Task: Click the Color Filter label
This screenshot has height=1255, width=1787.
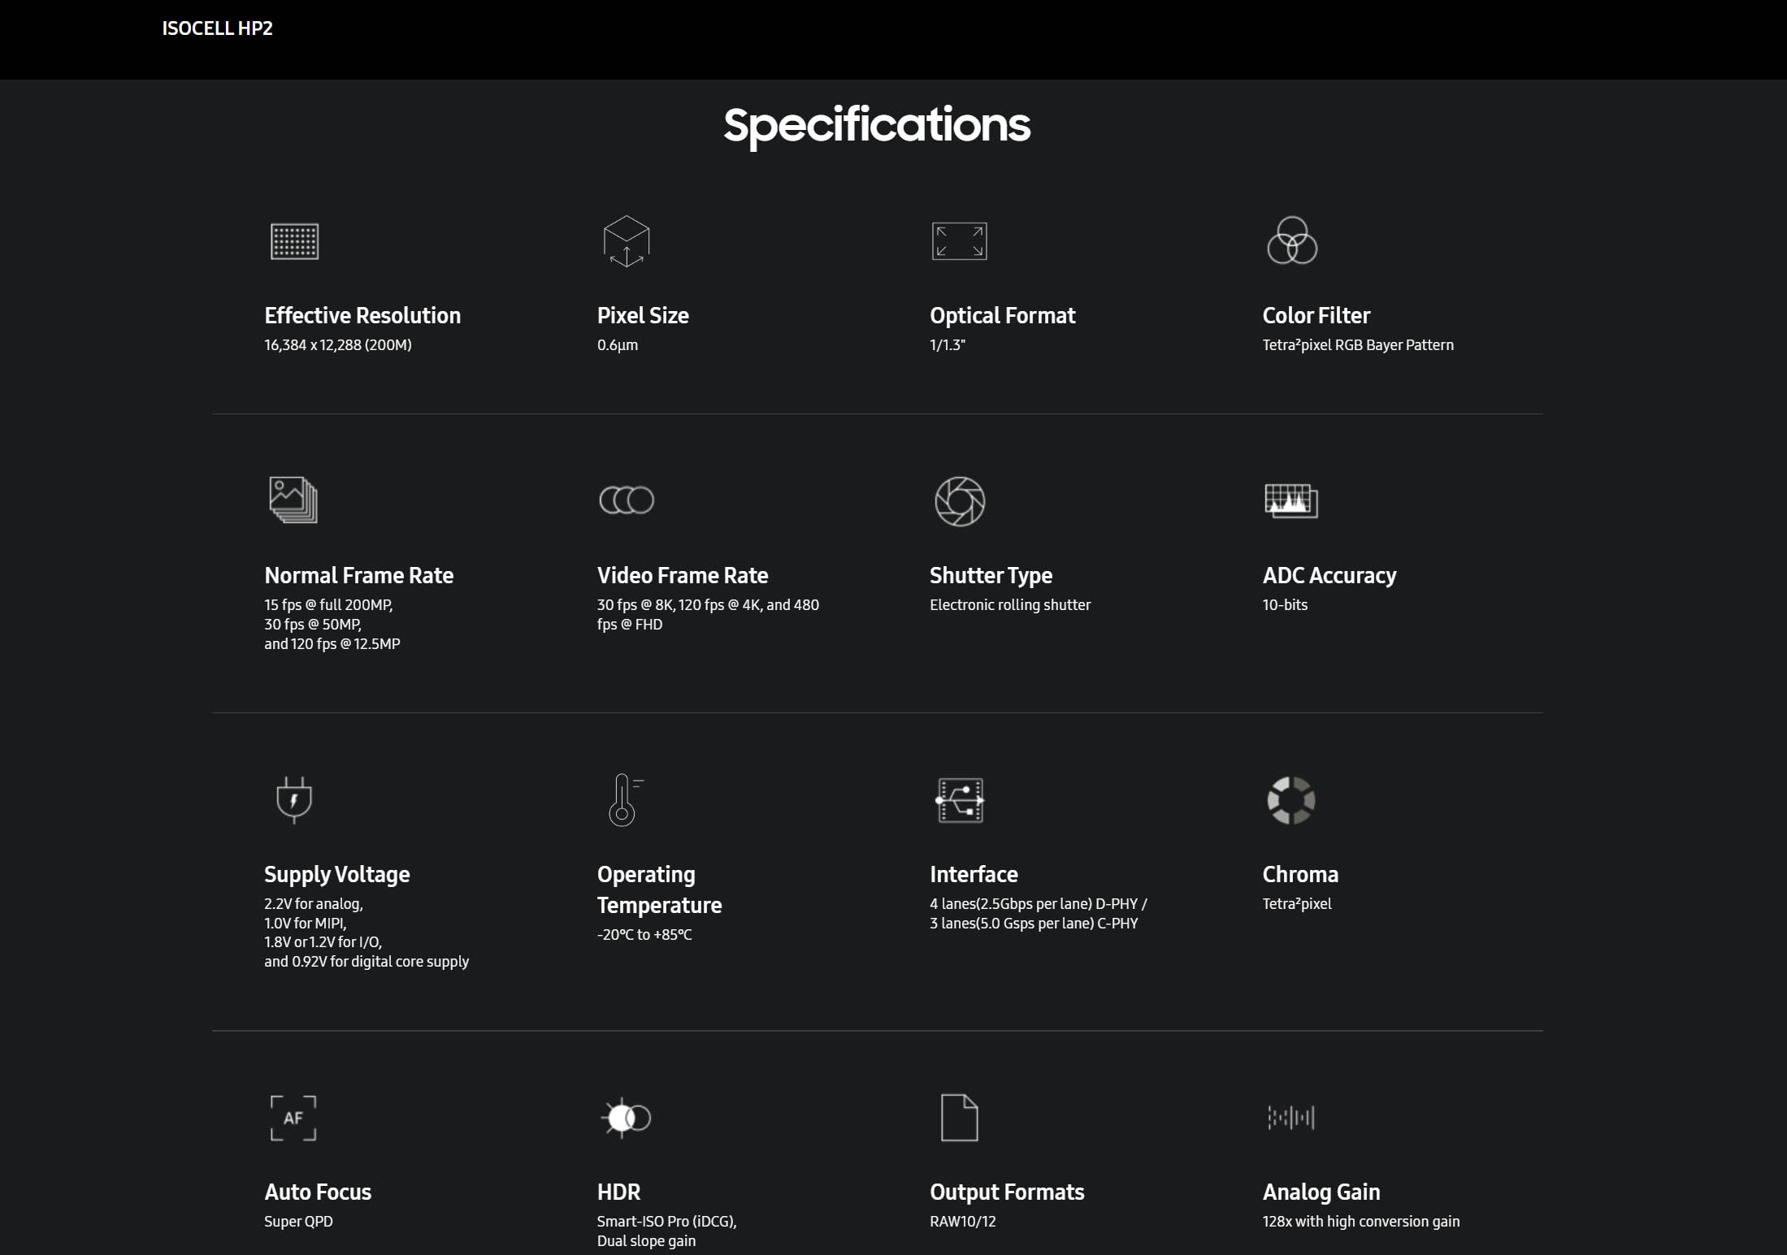Action: [x=1316, y=315]
